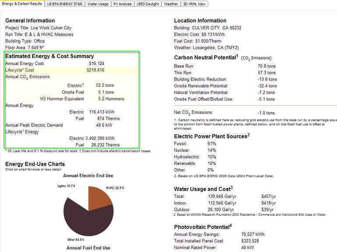Click the 116,413 kWh annual electric value
Viewport: 337px width, 252px height.
[102, 112]
